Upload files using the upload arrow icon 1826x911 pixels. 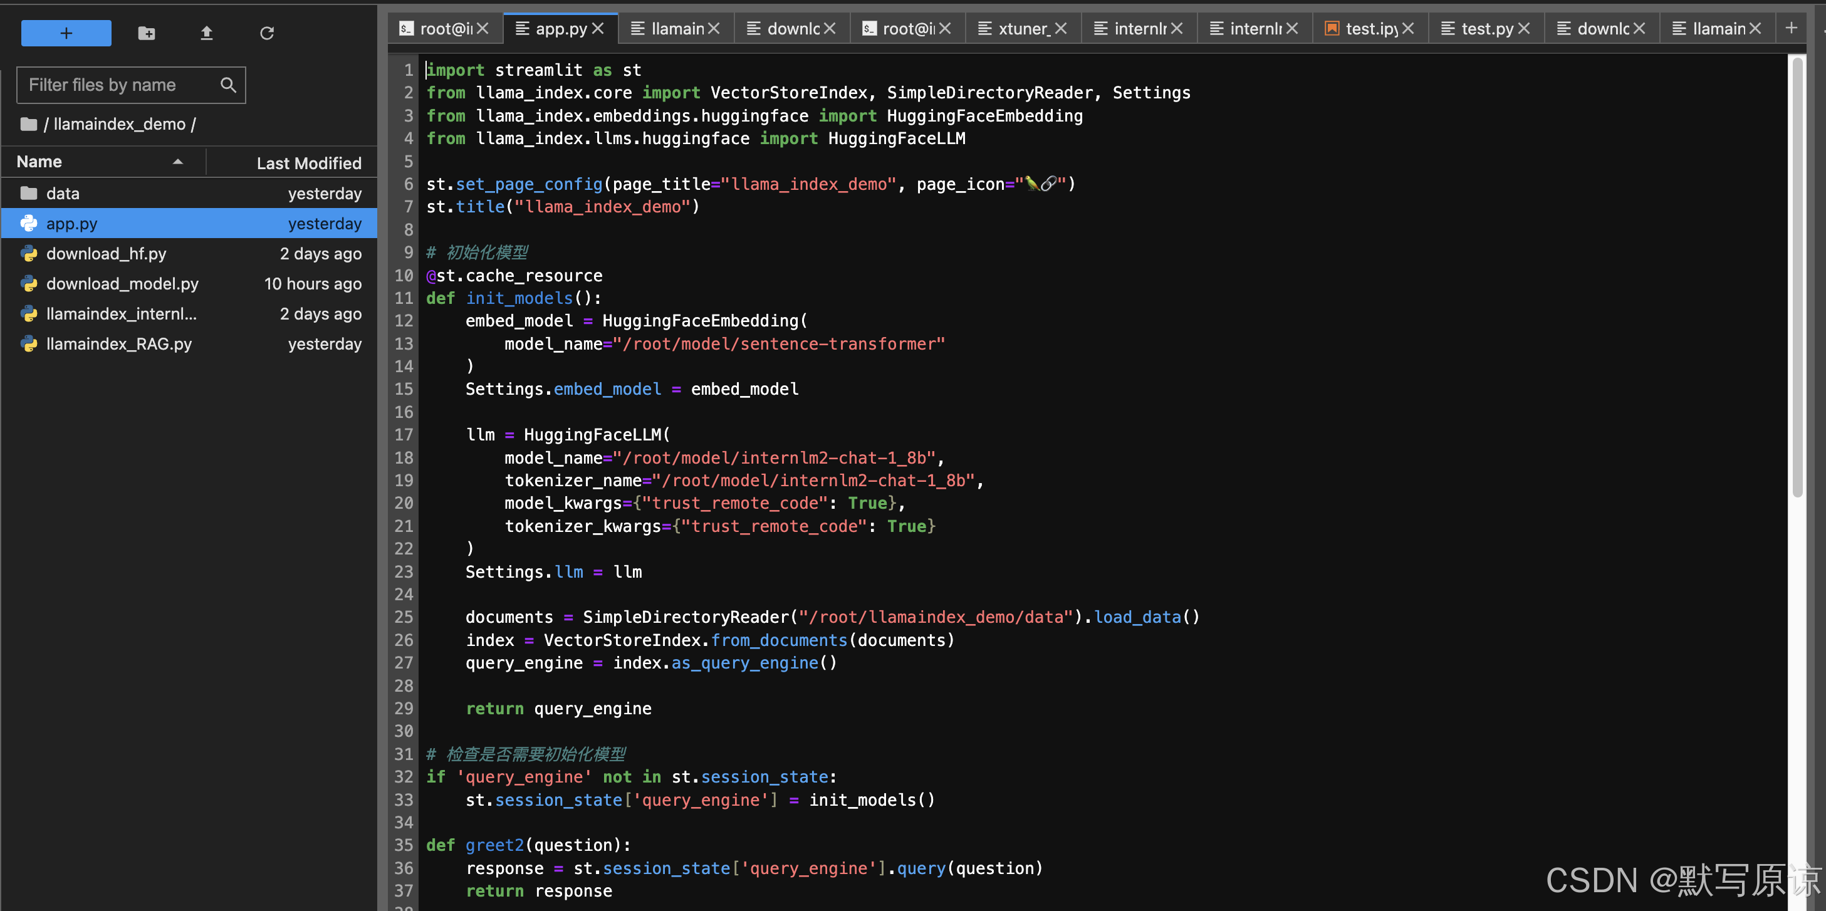[x=206, y=33]
